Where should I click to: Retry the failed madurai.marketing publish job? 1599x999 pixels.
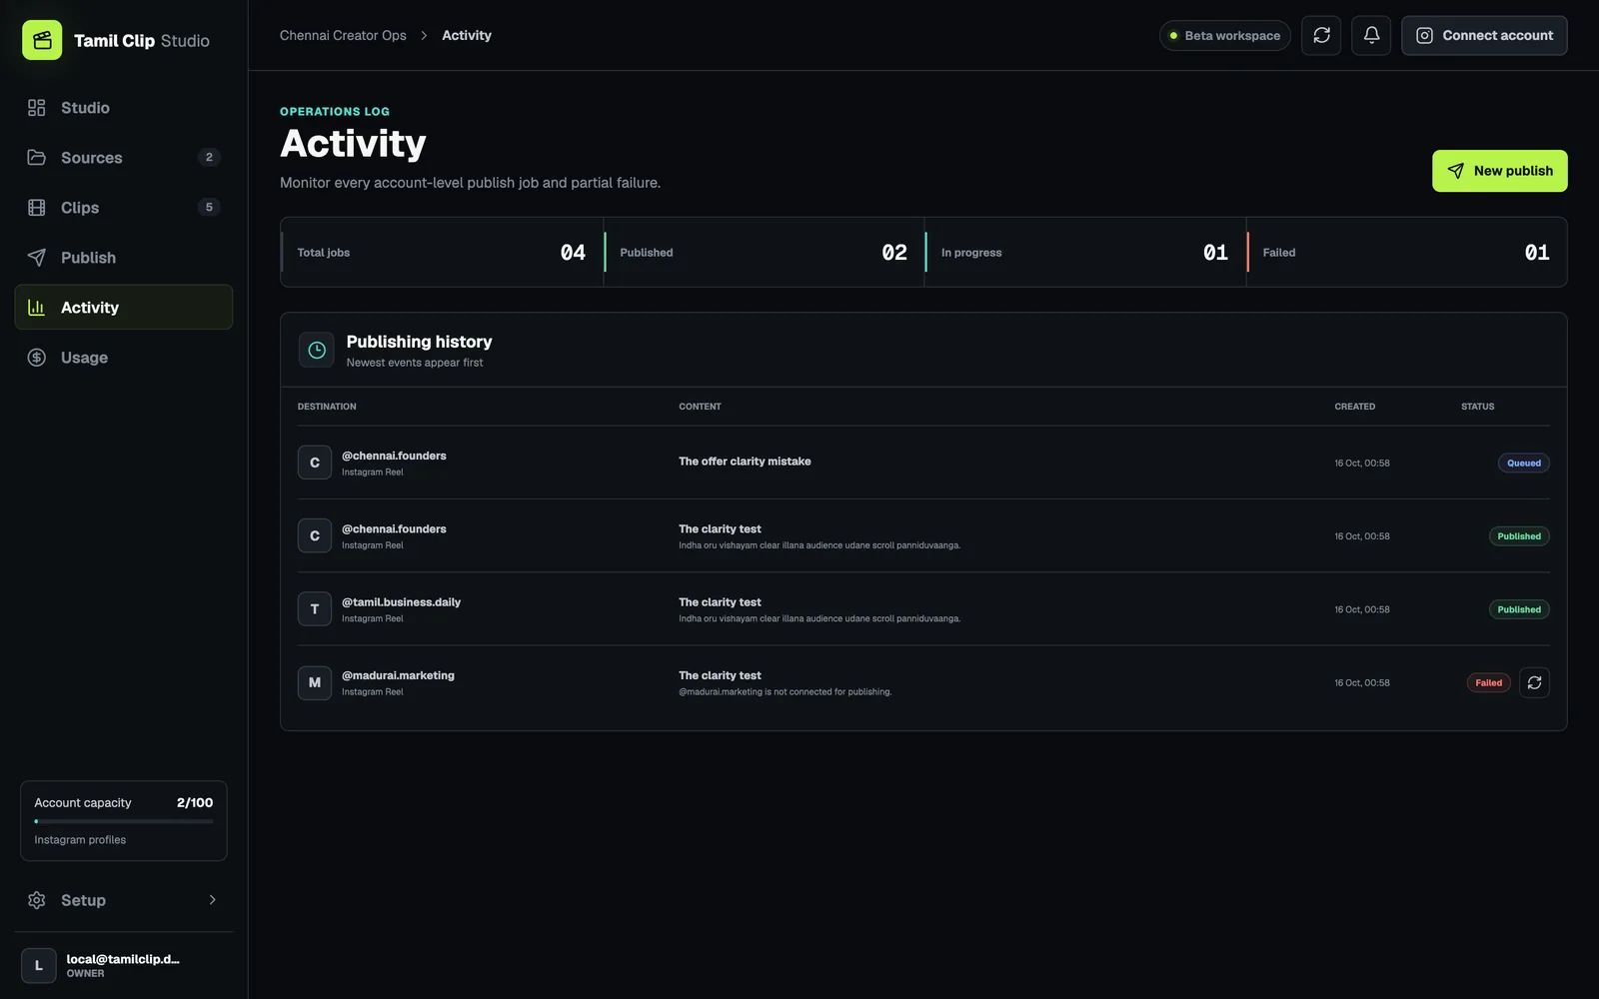click(1534, 683)
